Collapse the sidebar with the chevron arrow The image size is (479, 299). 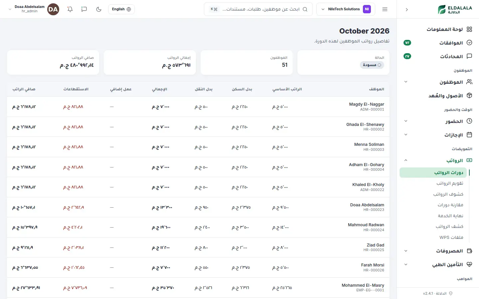[406, 10]
